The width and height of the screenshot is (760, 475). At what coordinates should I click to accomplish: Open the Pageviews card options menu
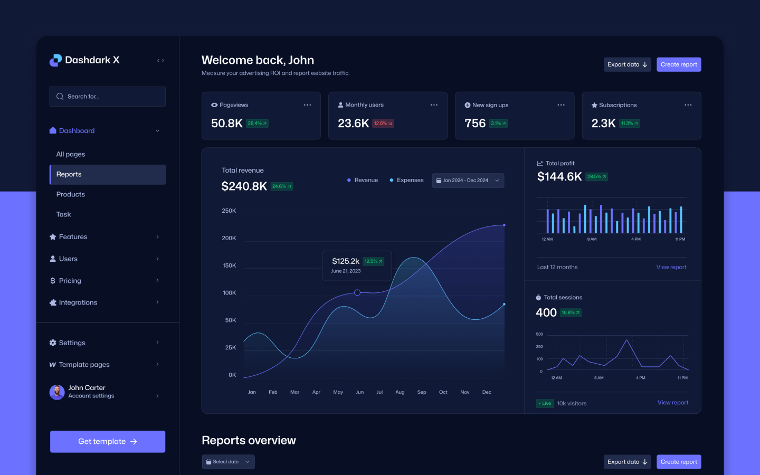click(308, 105)
